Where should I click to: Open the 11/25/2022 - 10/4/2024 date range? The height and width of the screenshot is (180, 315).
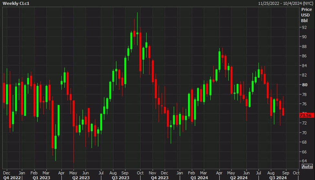pyautogui.click(x=286, y=3)
